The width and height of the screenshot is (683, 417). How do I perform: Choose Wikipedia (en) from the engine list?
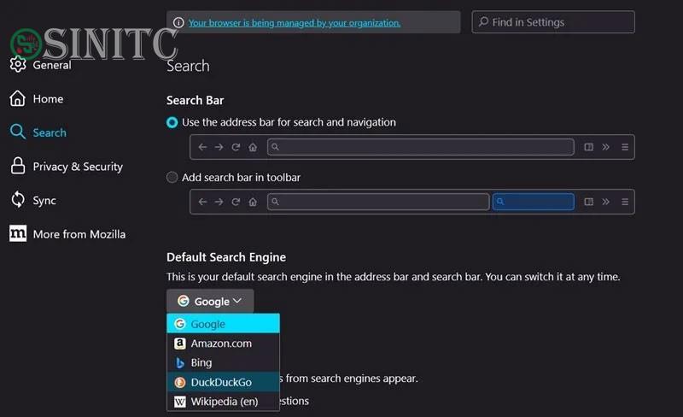[x=223, y=402]
